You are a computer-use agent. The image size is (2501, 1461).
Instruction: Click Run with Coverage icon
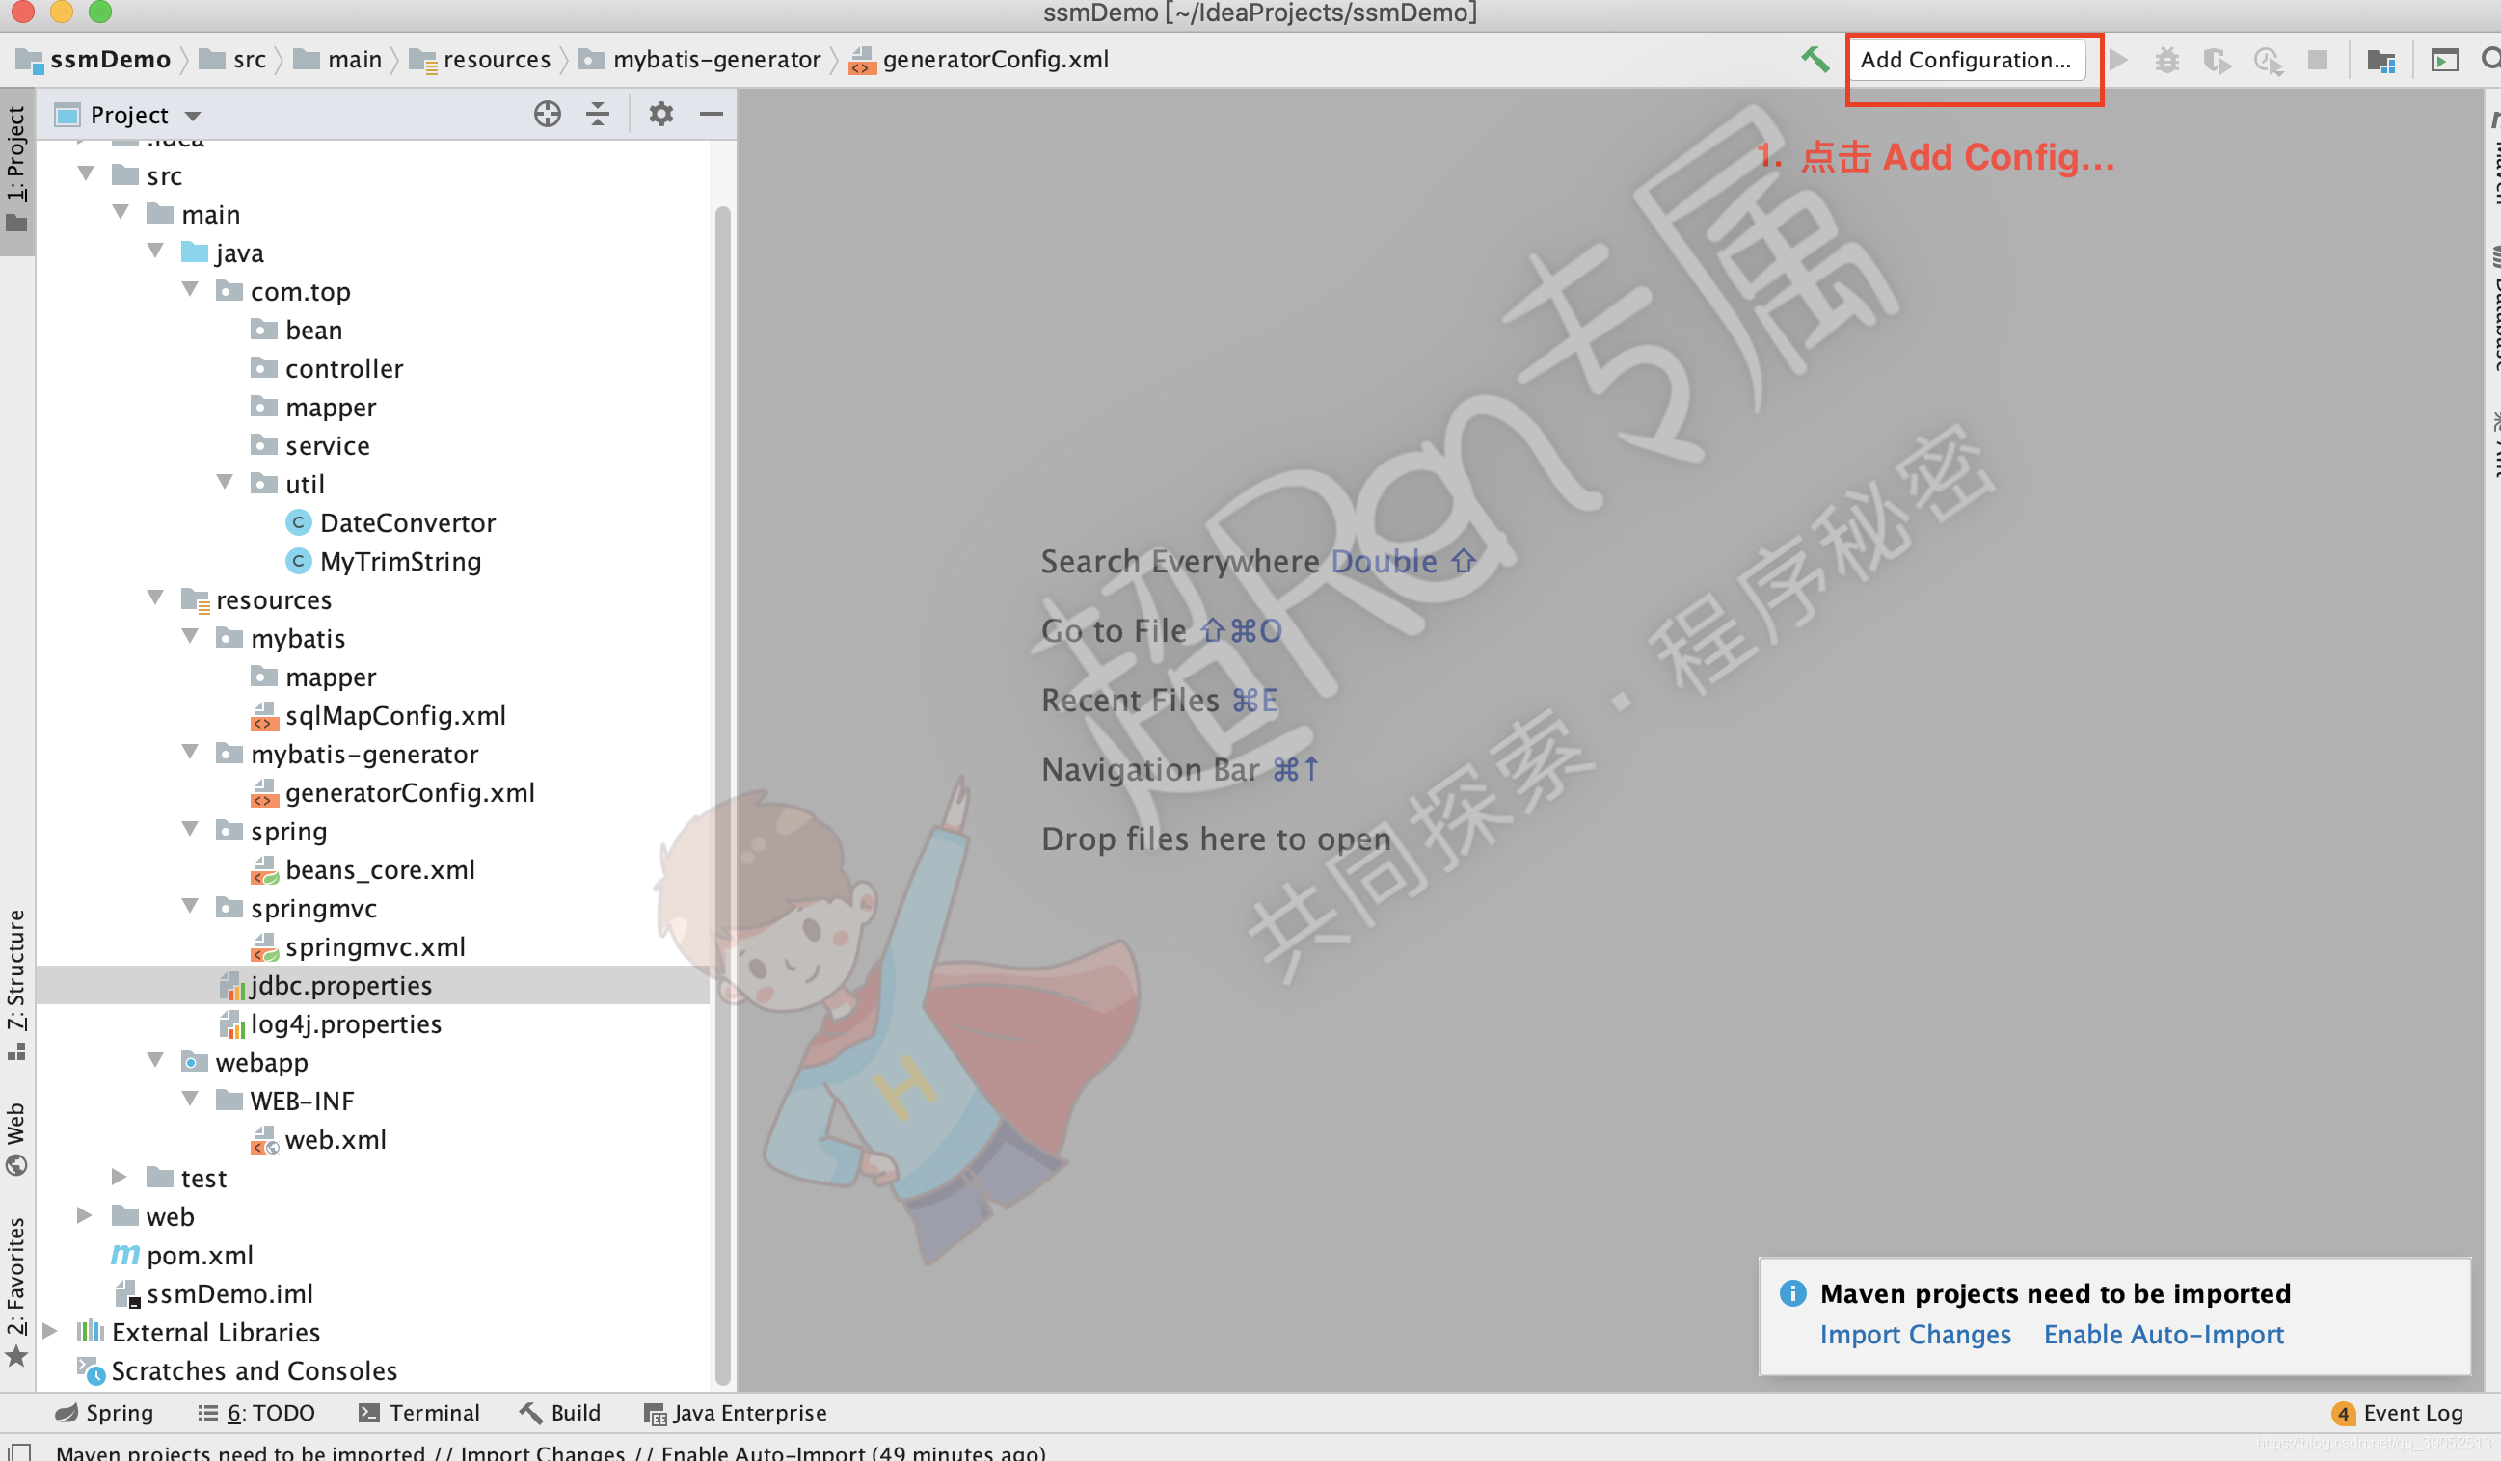2217,61
